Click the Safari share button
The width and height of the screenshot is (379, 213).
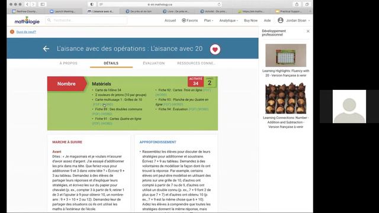(297, 4)
